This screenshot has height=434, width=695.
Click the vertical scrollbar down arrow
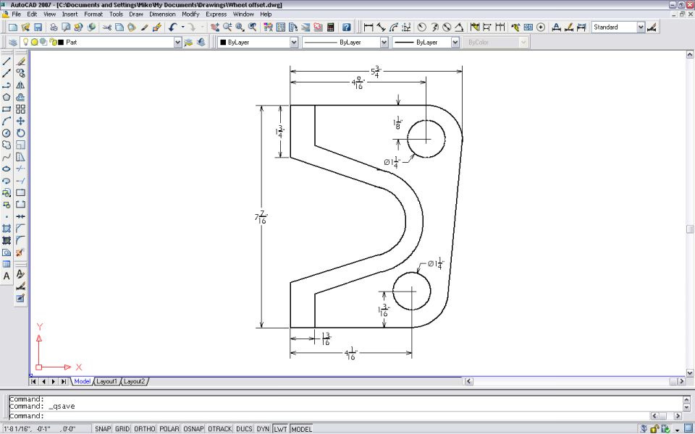tap(690, 373)
